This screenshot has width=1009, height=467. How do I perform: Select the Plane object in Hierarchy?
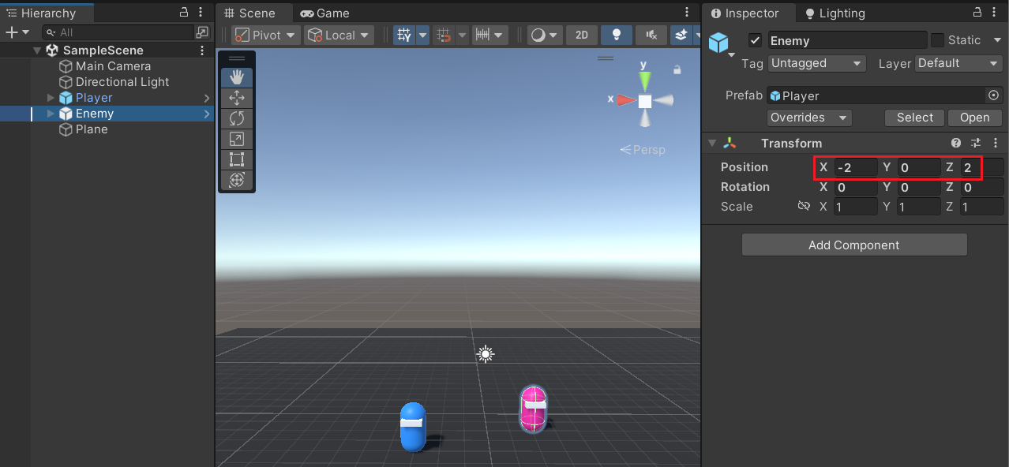tap(92, 129)
